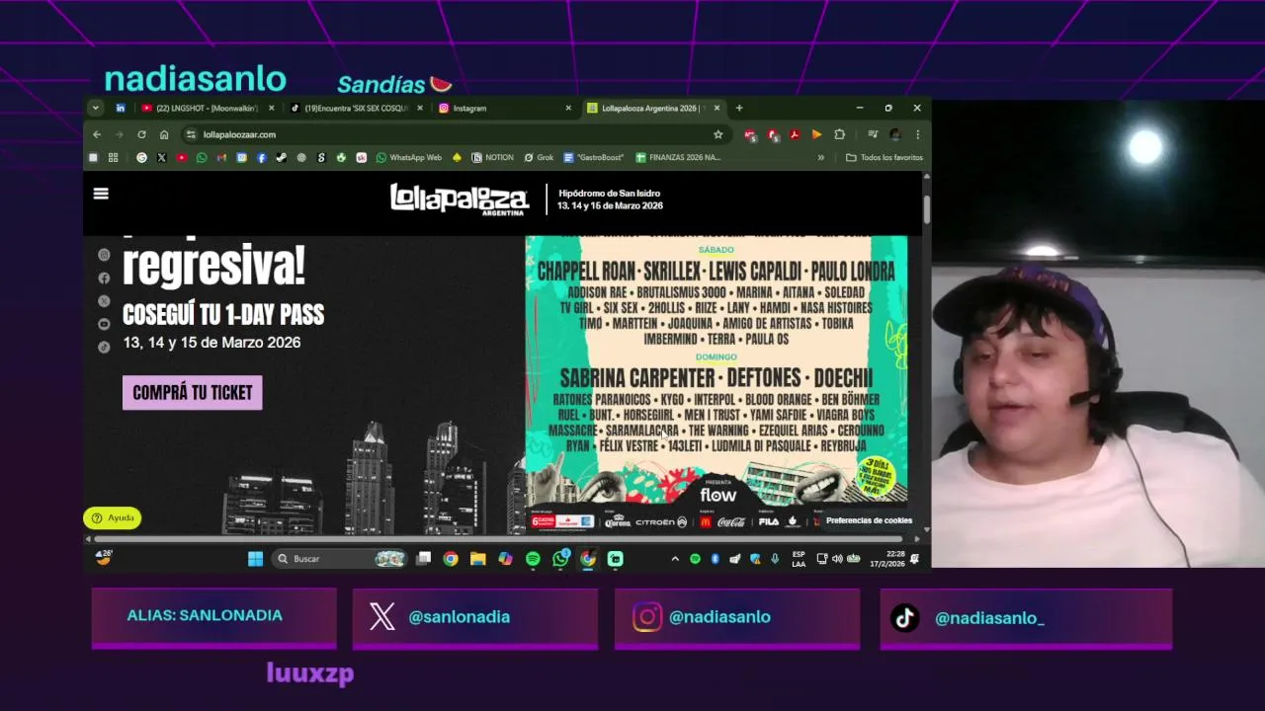Open the Chrome extensions puzzle icon
Screen dimensions: 1265x711
pyautogui.click(x=839, y=134)
